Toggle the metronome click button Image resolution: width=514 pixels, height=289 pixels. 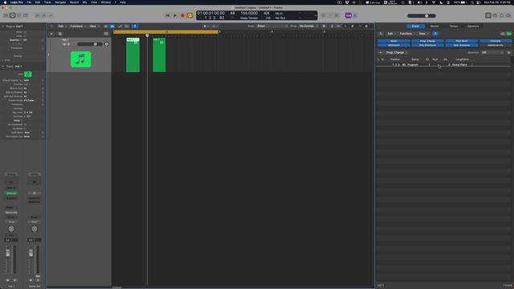point(355,15)
